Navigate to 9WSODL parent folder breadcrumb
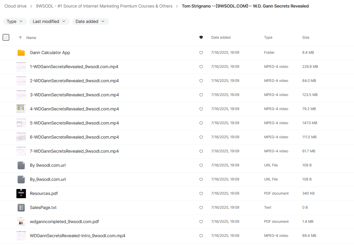Screen dimensions: 354x247 (x=104, y=6)
